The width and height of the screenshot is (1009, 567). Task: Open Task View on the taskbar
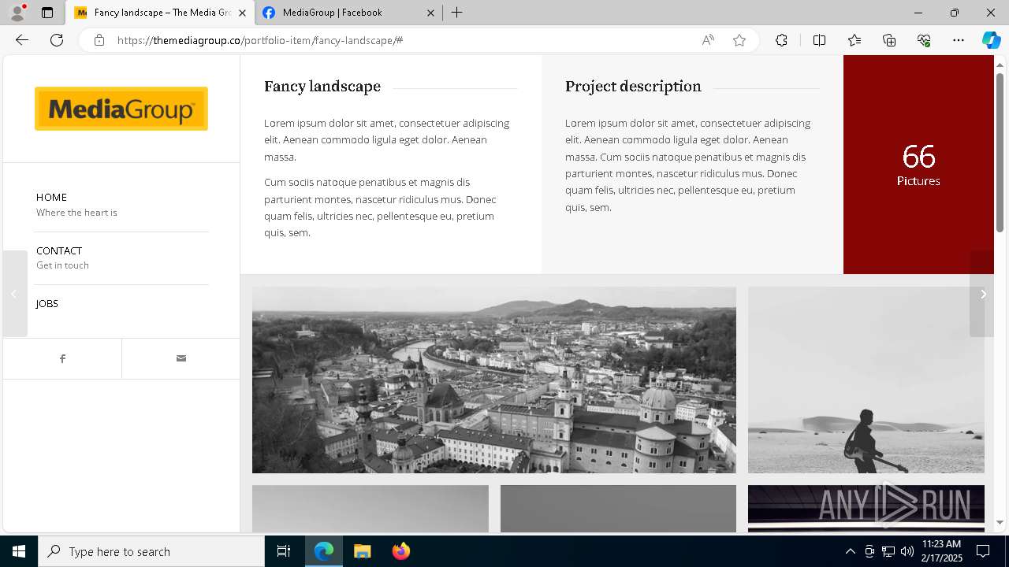pos(284,551)
